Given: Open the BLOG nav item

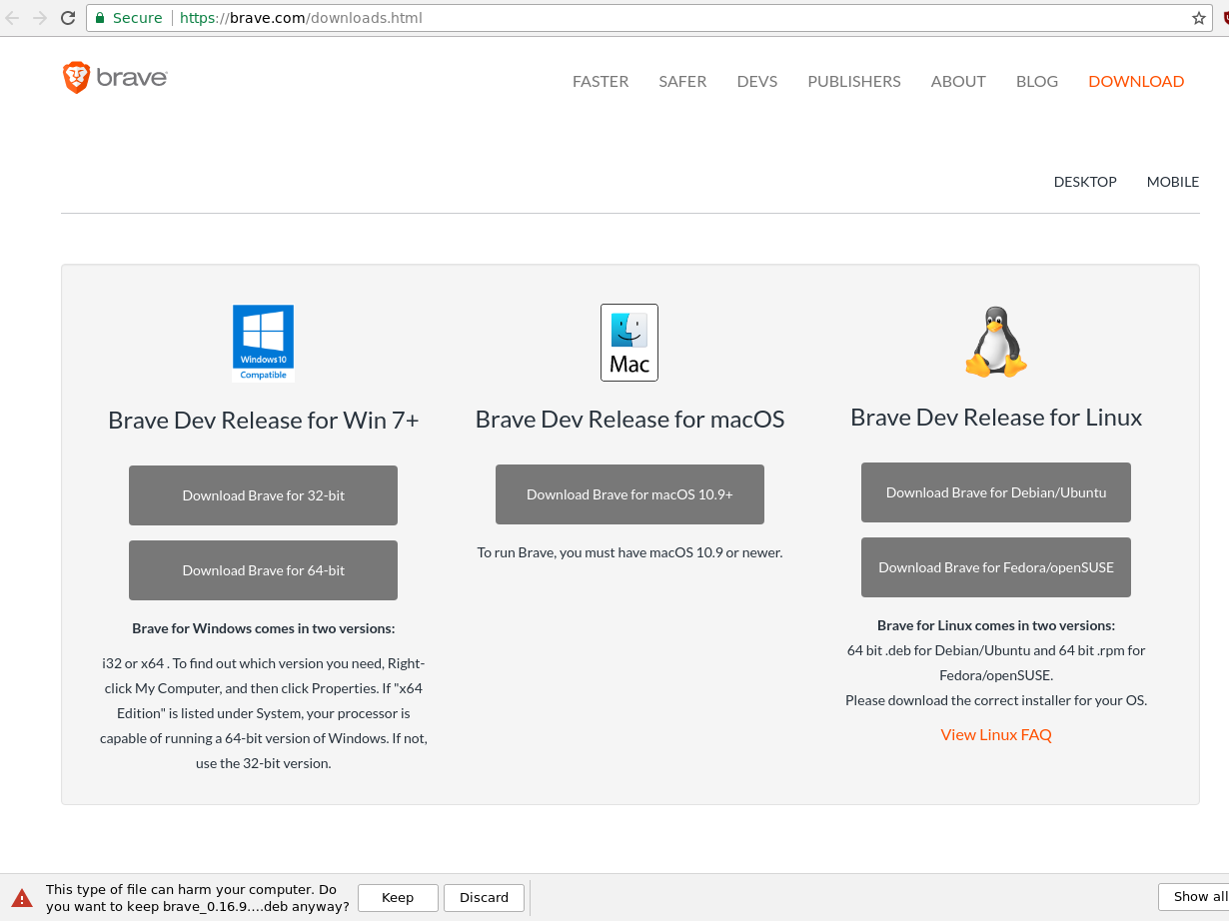Looking at the screenshot, I should pos(1037,82).
